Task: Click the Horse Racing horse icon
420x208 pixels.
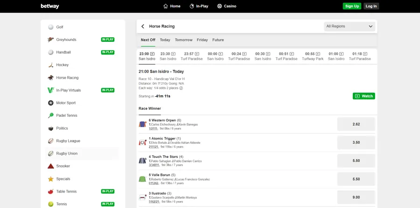Action: click(x=50, y=78)
